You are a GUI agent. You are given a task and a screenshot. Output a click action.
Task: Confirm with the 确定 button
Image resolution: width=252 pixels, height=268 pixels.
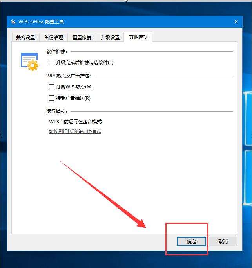tap(191, 241)
